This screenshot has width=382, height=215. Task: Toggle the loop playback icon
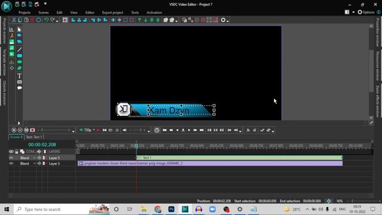(x=117, y=130)
